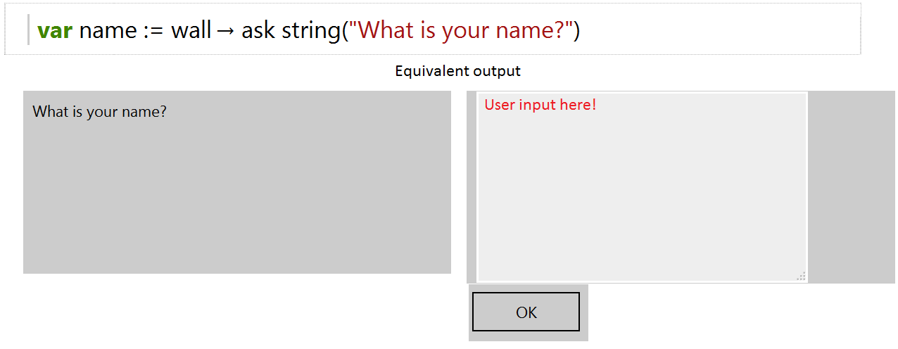Viewport: 898px width, 349px height.
Task: Click the 'What is your name?' prompt text
Action: click(x=99, y=111)
